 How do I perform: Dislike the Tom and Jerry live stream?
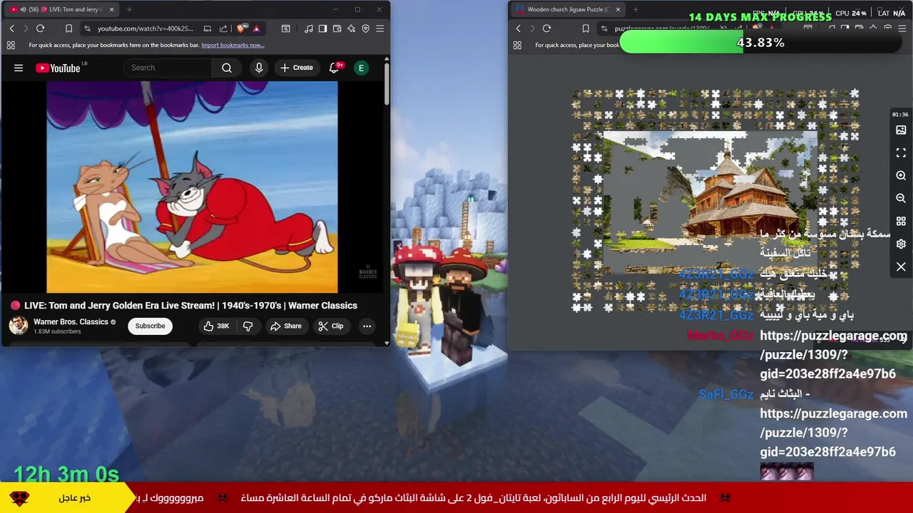(248, 326)
